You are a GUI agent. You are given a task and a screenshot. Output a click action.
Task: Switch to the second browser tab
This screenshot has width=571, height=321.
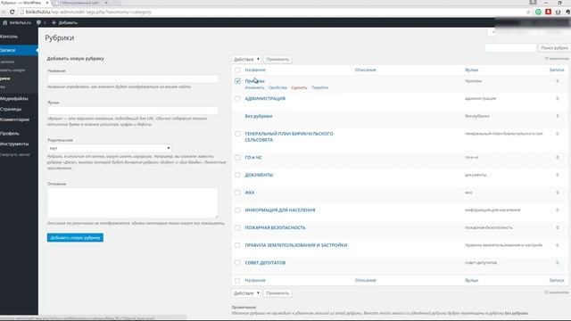(x=80, y=3)
